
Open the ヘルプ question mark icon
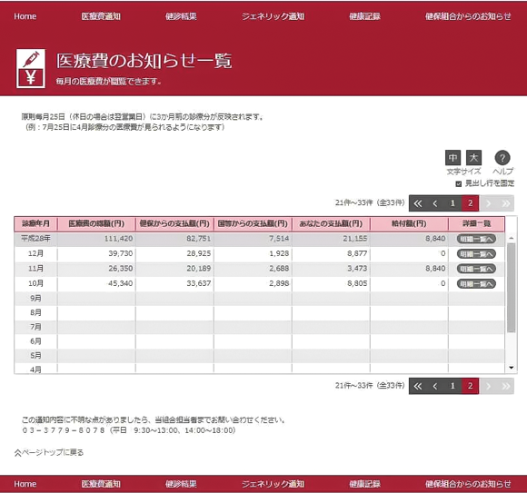(x=502, y=157)
